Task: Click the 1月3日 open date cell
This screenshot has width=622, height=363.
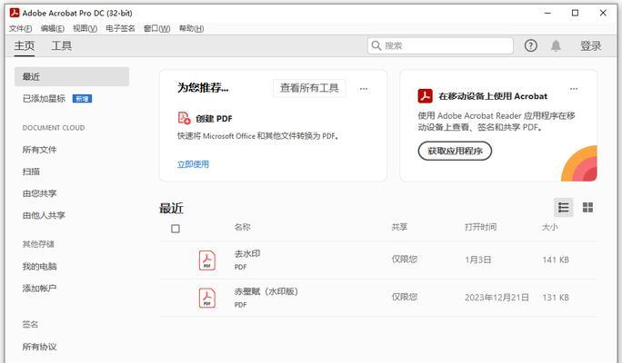Action: [x=478, y=260]
